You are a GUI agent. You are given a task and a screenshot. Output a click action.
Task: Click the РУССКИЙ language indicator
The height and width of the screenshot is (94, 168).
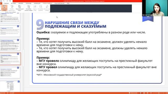(x=12, y=93)
